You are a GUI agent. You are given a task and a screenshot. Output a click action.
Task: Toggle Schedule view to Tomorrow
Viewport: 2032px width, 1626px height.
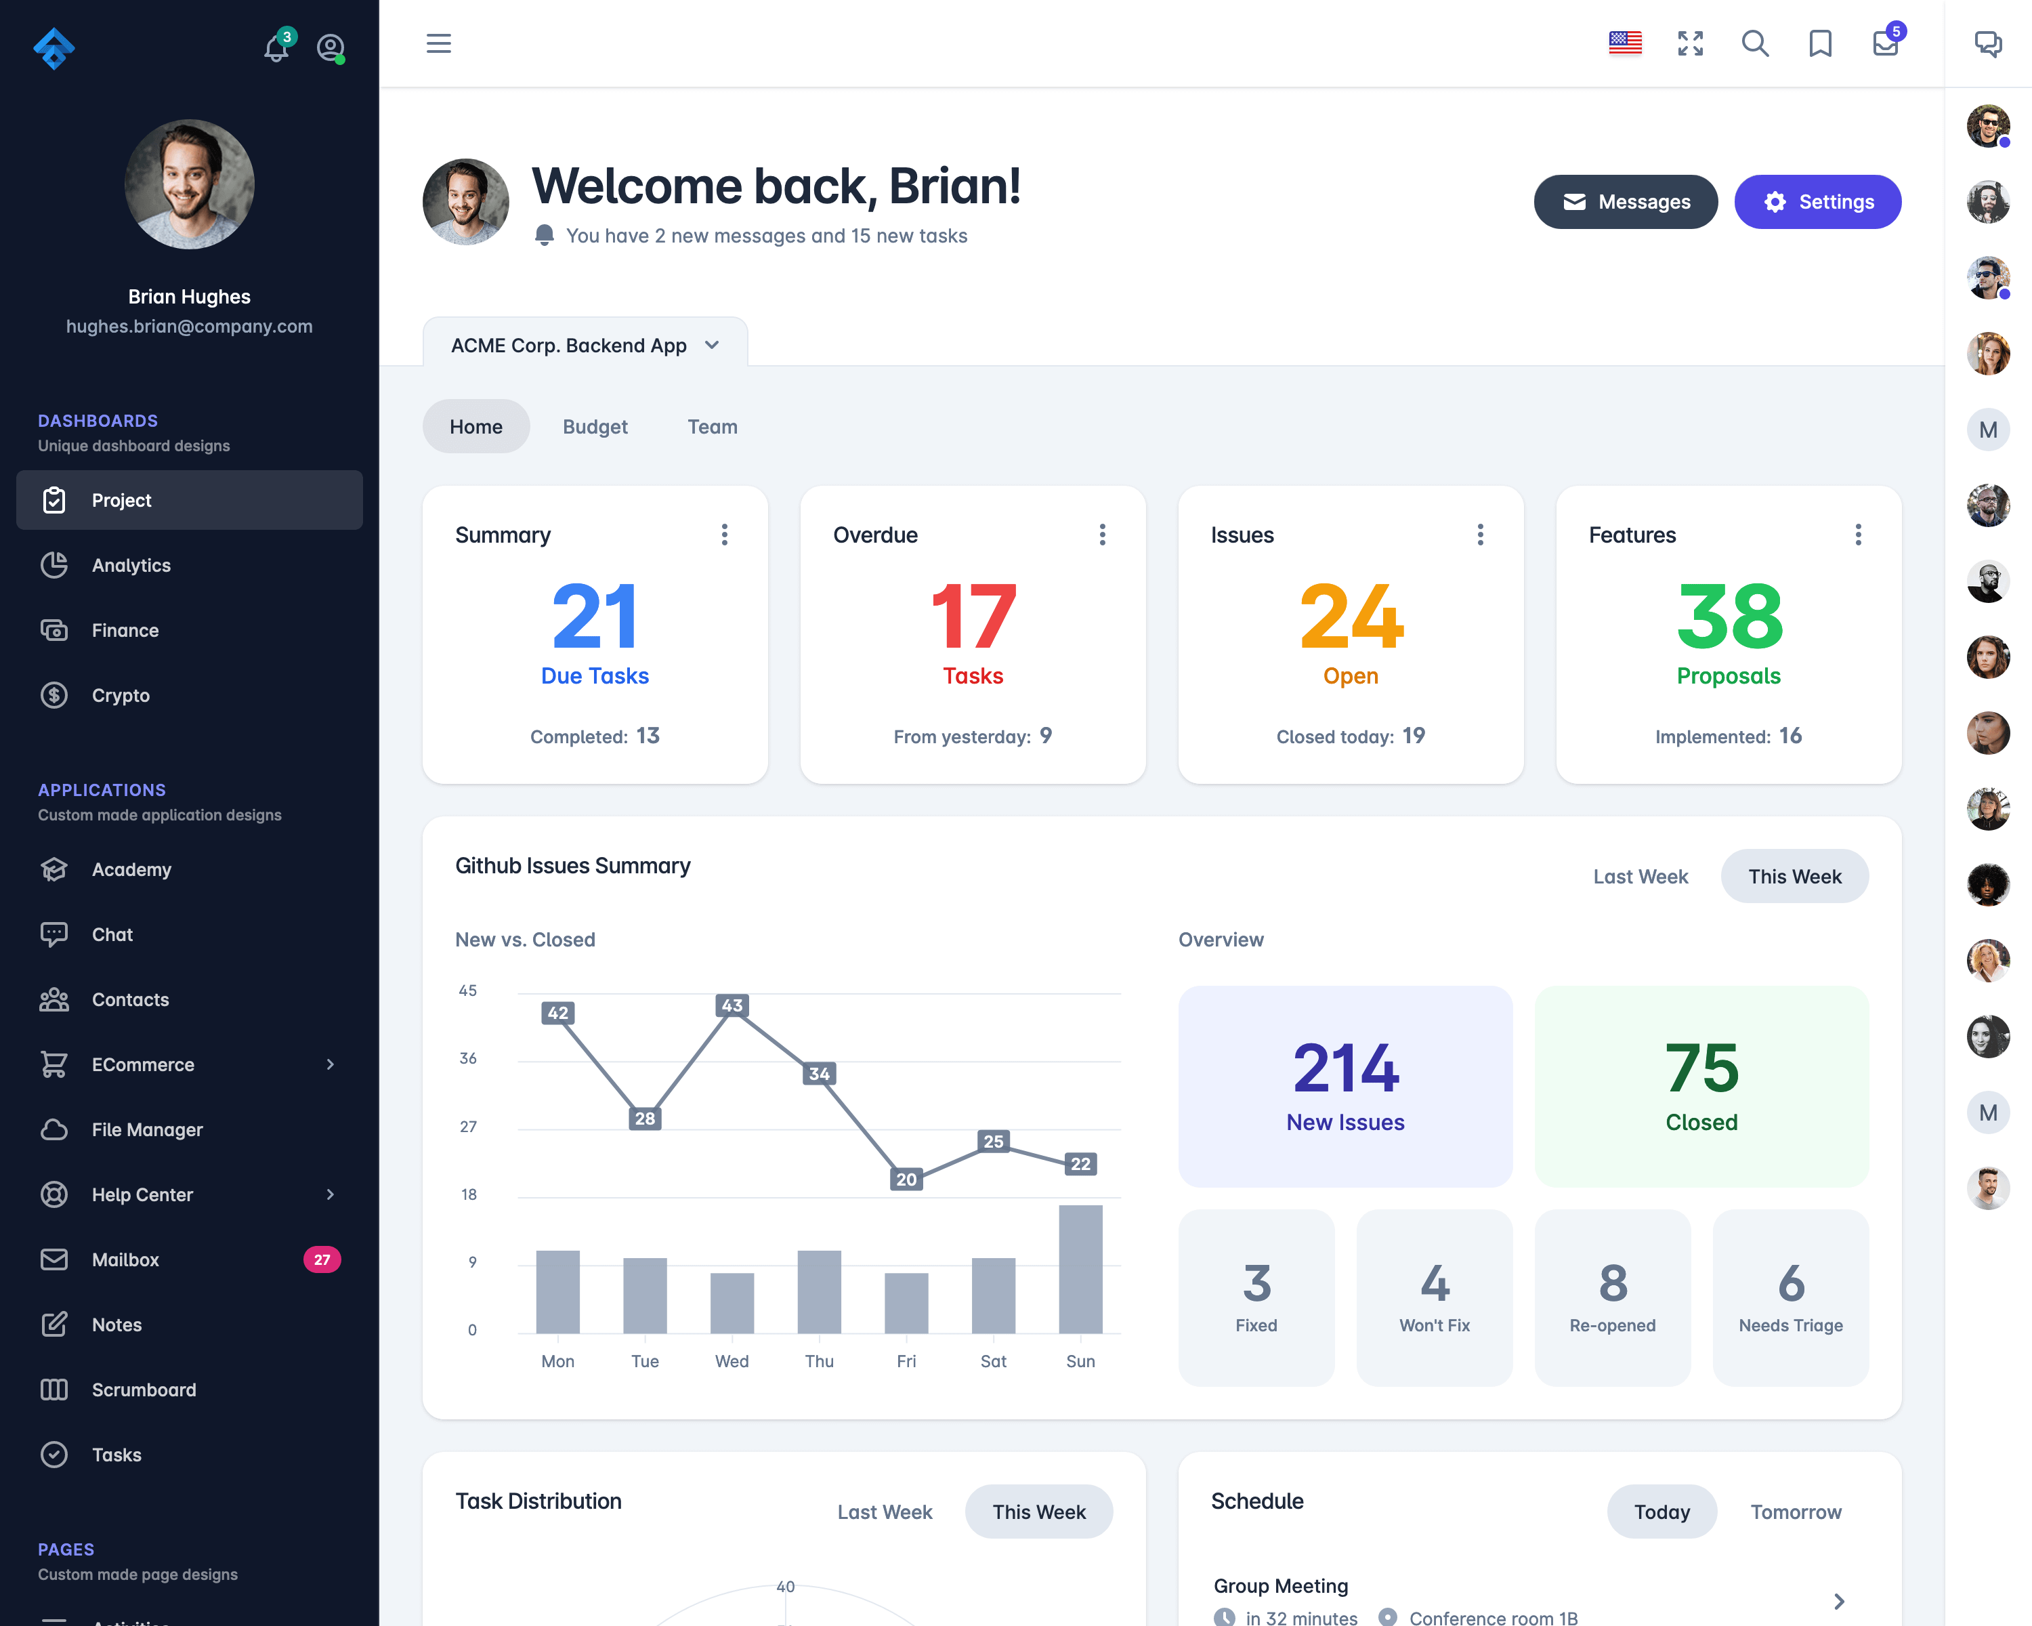point(1796,1512)
